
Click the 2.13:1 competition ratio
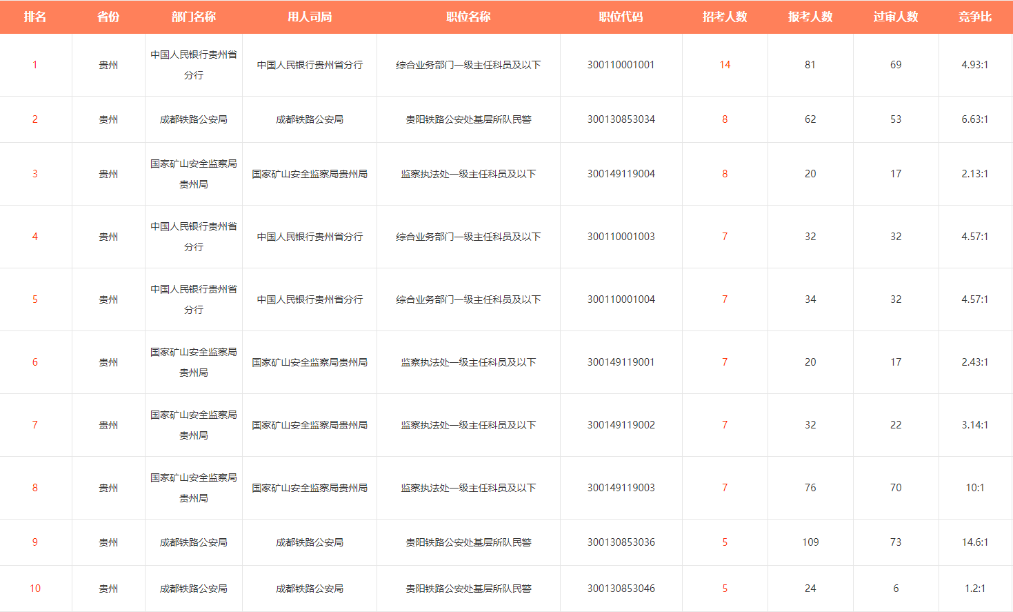click(975, 174)
